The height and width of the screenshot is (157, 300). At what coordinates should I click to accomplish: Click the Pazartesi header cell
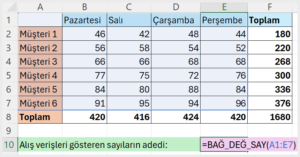(x=84, y=20)
